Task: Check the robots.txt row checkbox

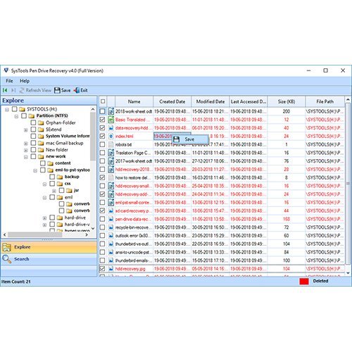Action: click(x=103, y=144)
